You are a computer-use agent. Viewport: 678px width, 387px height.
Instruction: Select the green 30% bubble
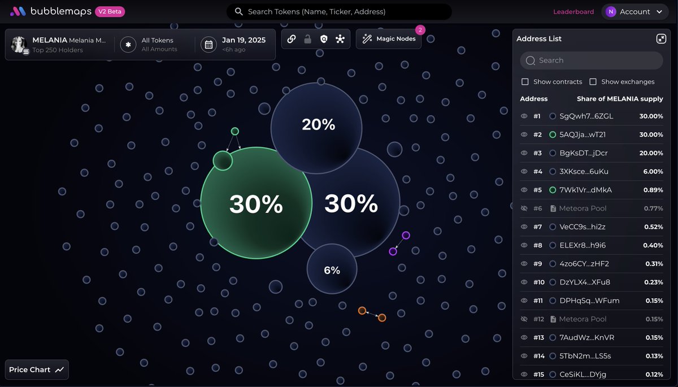point(256,203)
